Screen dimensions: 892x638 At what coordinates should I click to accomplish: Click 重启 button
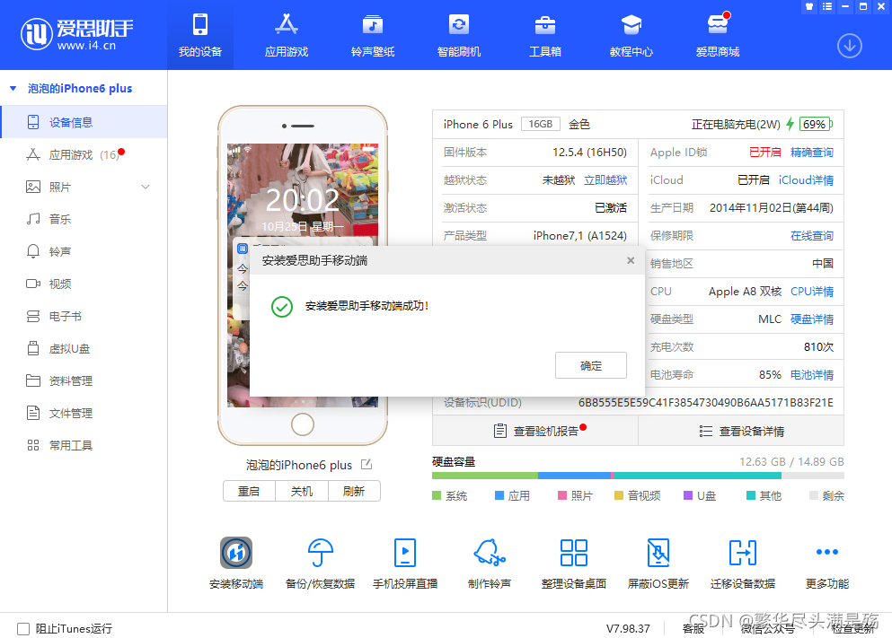(249, 491)
